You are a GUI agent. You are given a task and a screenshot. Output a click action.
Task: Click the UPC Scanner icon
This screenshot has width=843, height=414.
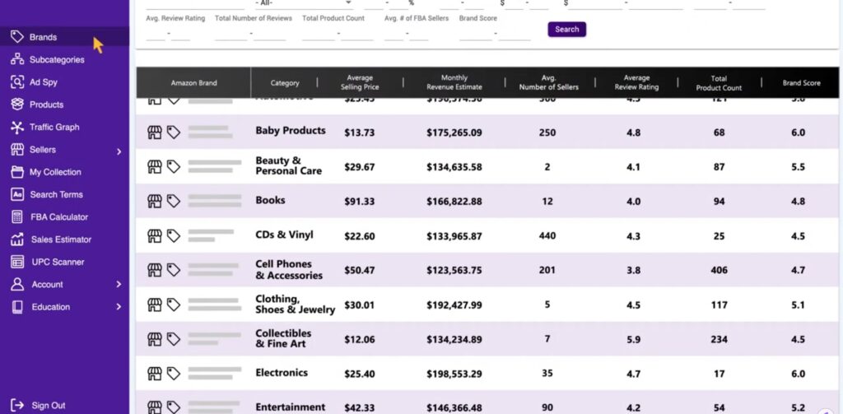click(17, 262)
